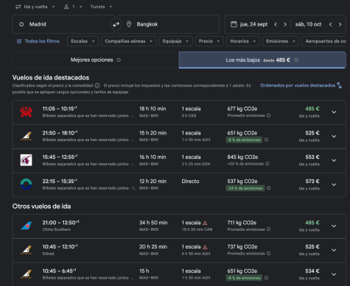This screenshot has width=350, height=286.
Task: Open the Precio filter dropdown
Action: point(209,41)
